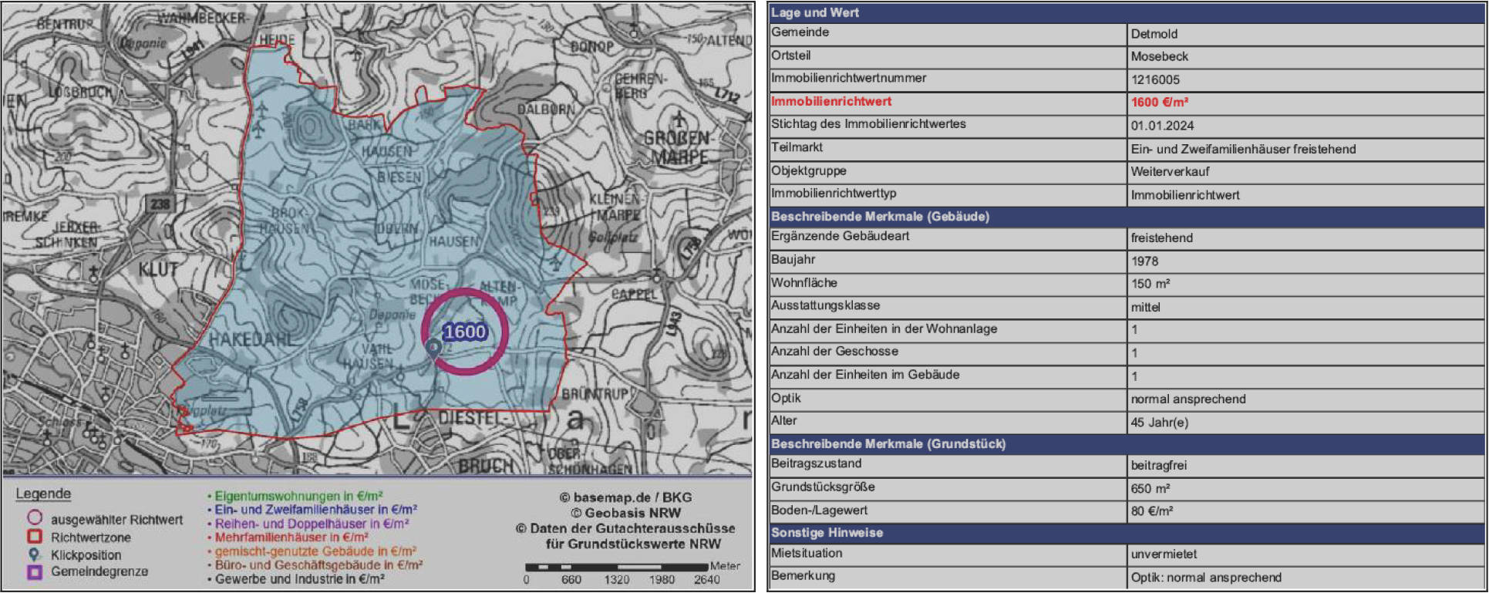Image resolution: width=1489 pixels, height=593 pixels.
Task: Click the Grundstücksgröße value '650 m²'
Action: (x=1150, y=489)
